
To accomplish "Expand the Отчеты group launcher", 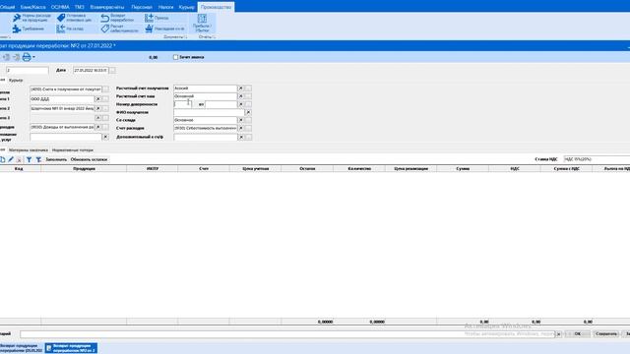I will point(214,37).
